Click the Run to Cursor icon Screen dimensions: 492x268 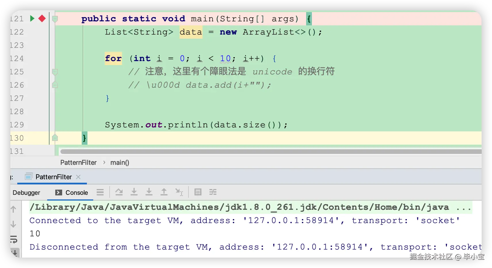(179, 192)
